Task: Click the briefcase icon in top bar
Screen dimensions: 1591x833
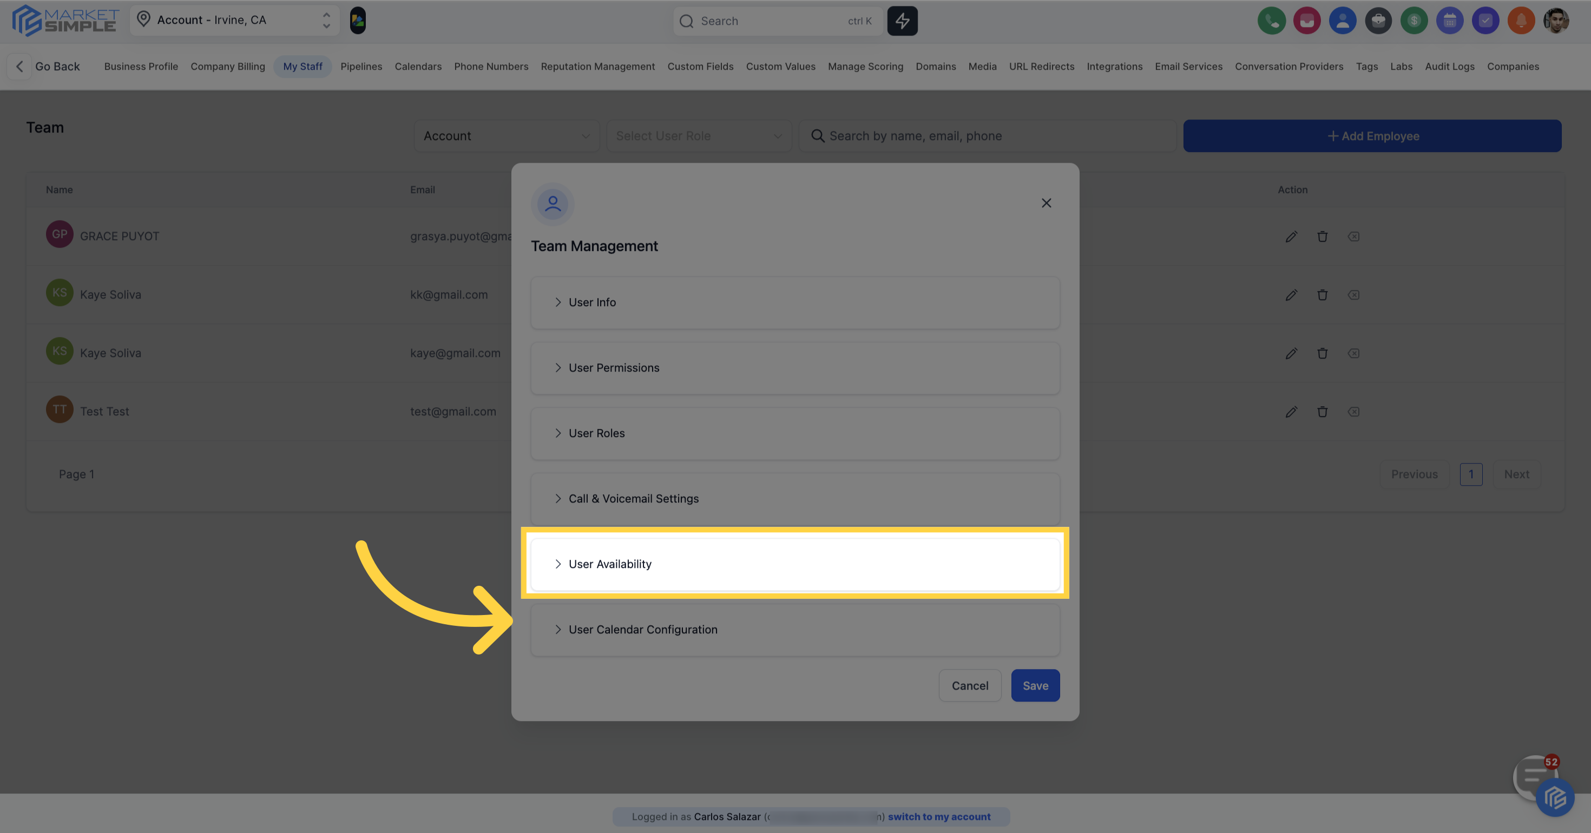Action: 1378,21
